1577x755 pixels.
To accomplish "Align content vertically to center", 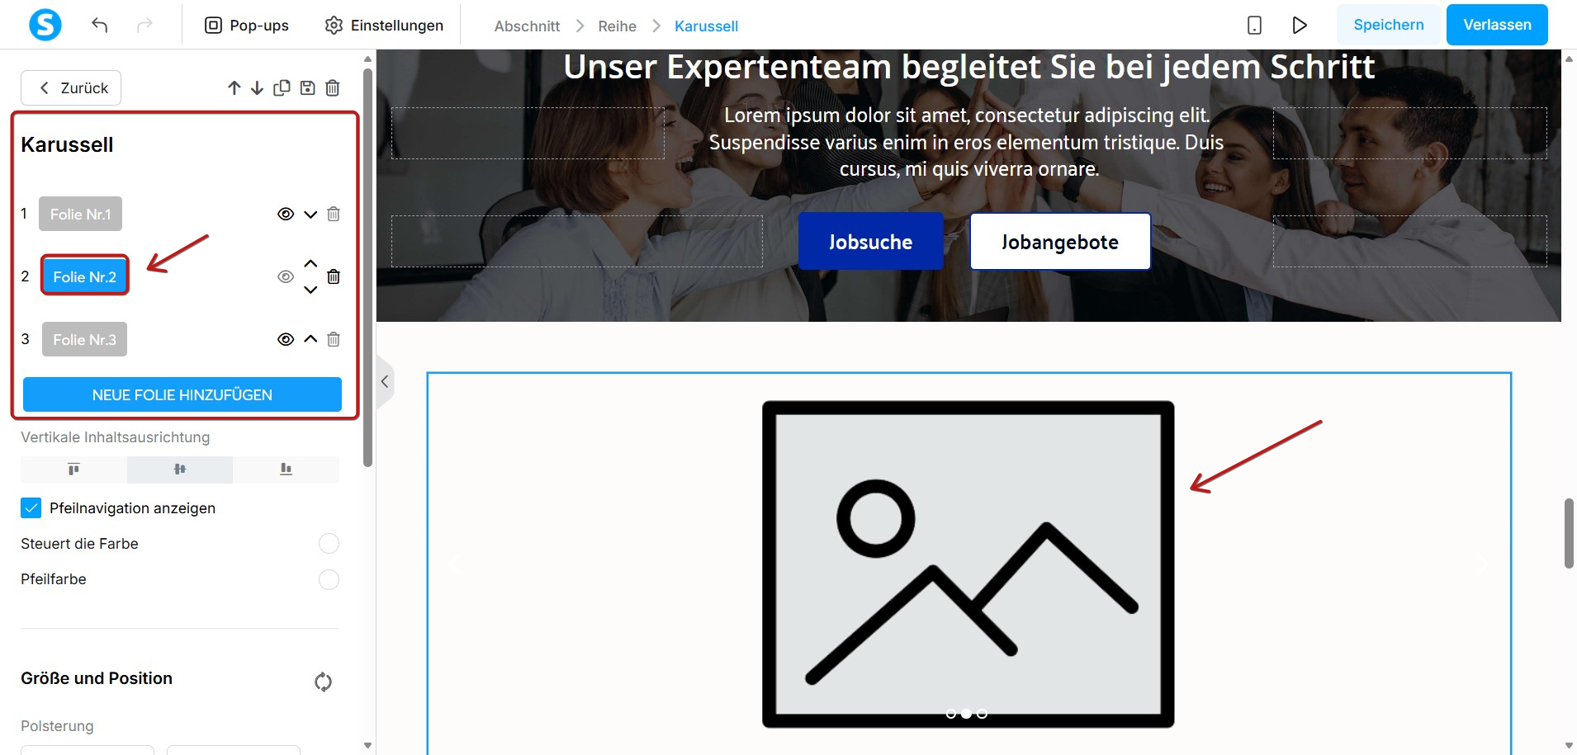I will [180, 470].
